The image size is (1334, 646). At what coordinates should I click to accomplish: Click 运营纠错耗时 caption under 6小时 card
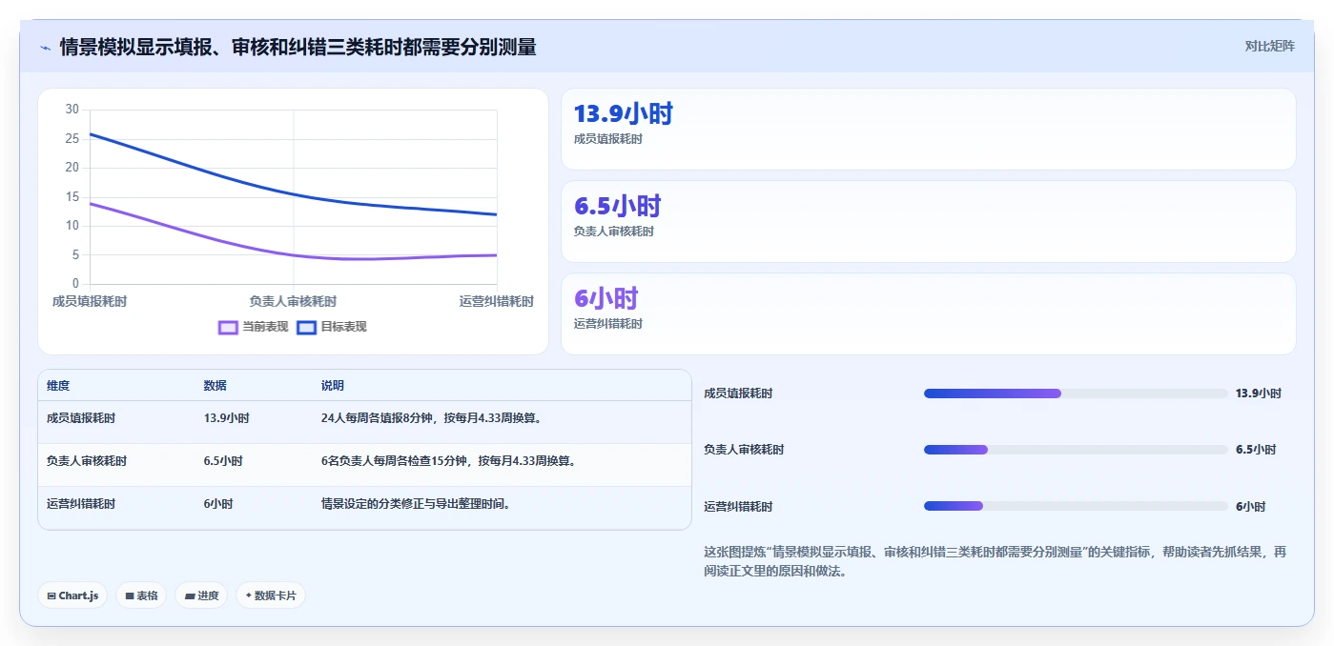[x=608, y=324]
